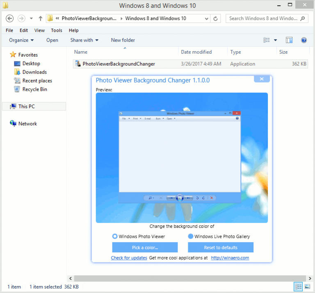Image resolution: width=315 pixels, height=293 pixels.
Task: Focus the Search Windows 8 box
Action: tap(267, 18)
